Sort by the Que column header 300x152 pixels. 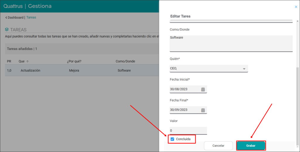tap(21, 61)
